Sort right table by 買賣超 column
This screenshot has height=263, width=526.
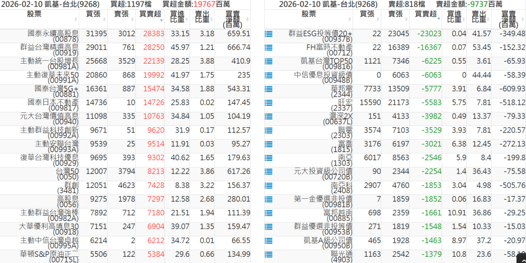click(x=426, y=14)
